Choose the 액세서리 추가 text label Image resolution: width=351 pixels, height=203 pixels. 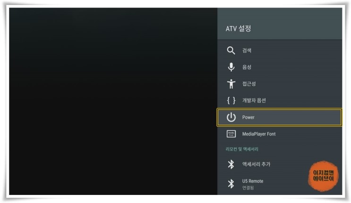[x=257, y=164]
